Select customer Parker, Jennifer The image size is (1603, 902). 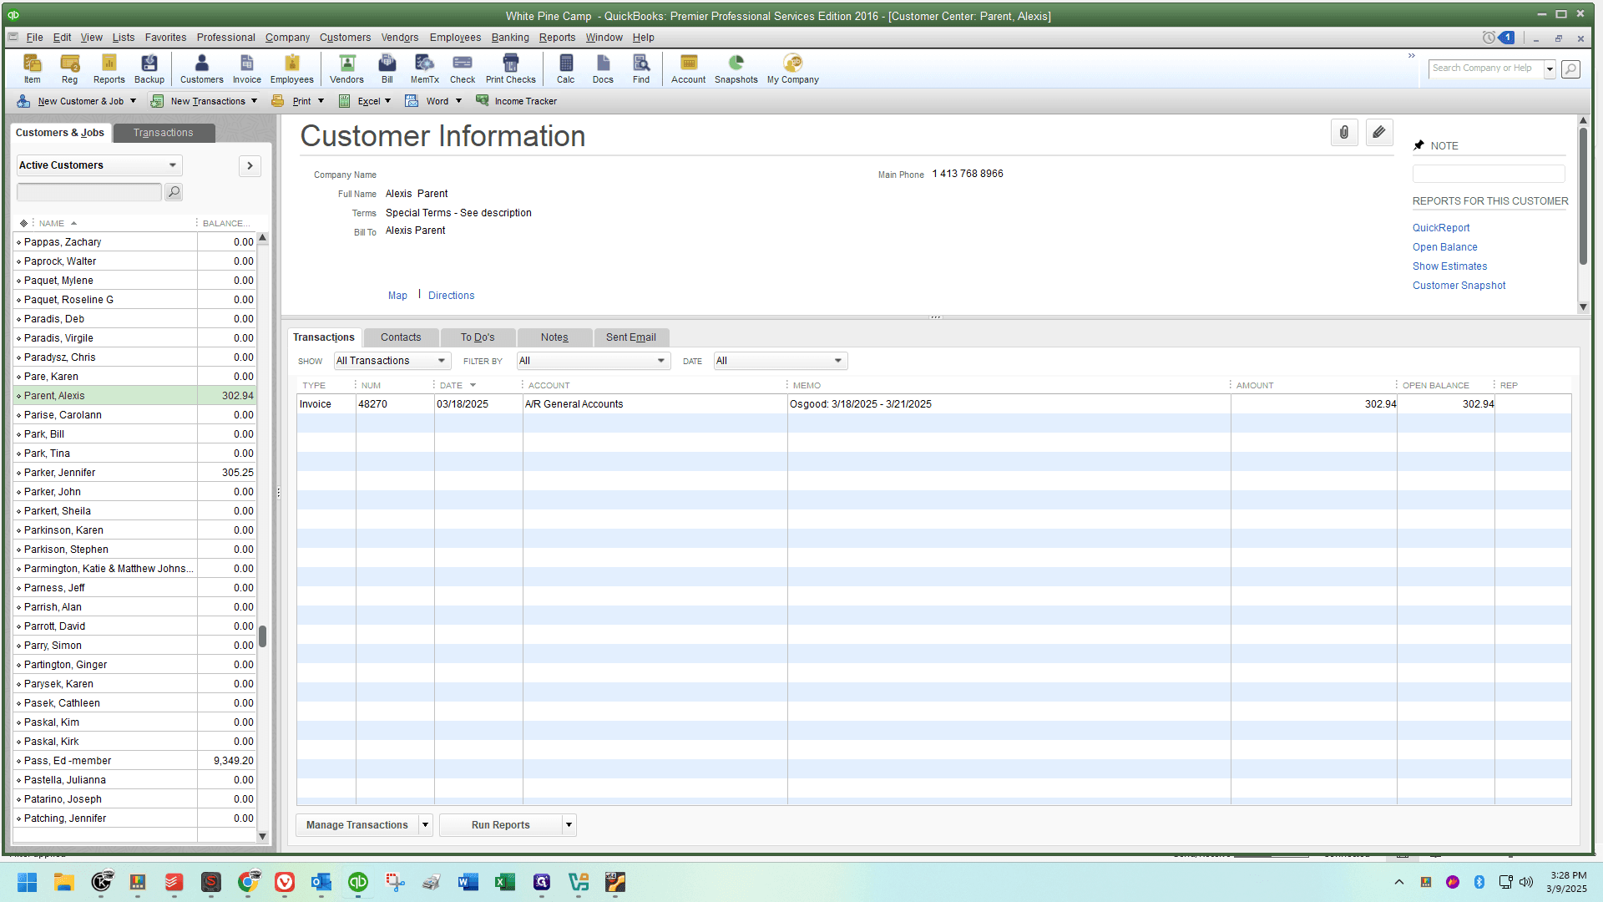(134, 473)
